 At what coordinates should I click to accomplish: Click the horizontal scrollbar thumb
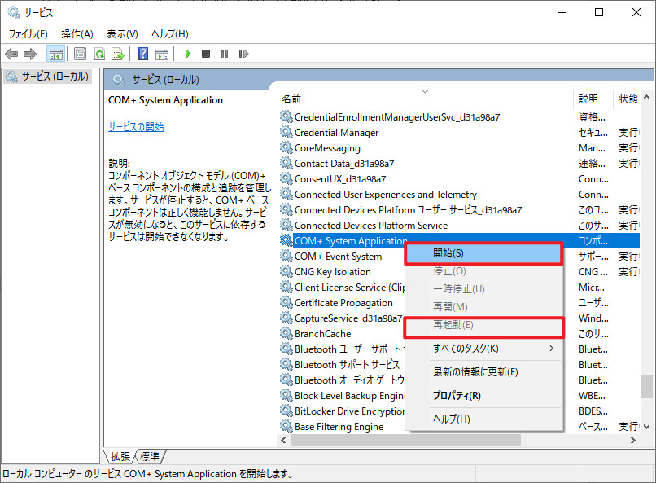(x=405, y=441)
